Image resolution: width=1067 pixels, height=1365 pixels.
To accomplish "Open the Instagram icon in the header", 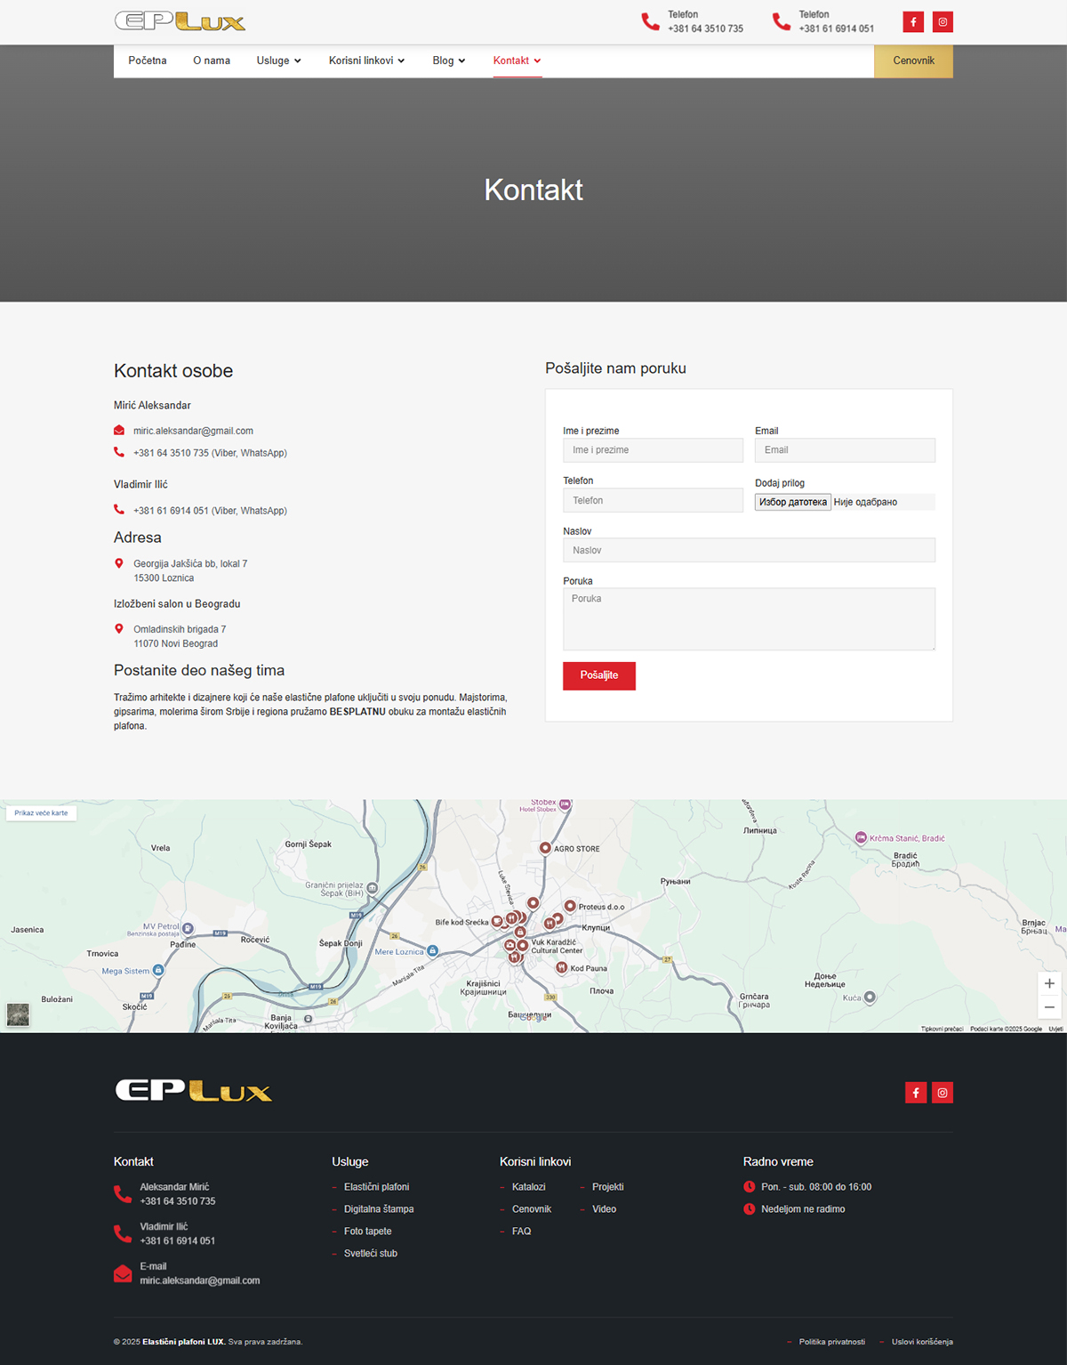I will pos(943,22).
